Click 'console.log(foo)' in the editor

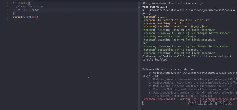click(x=25, y=17)
